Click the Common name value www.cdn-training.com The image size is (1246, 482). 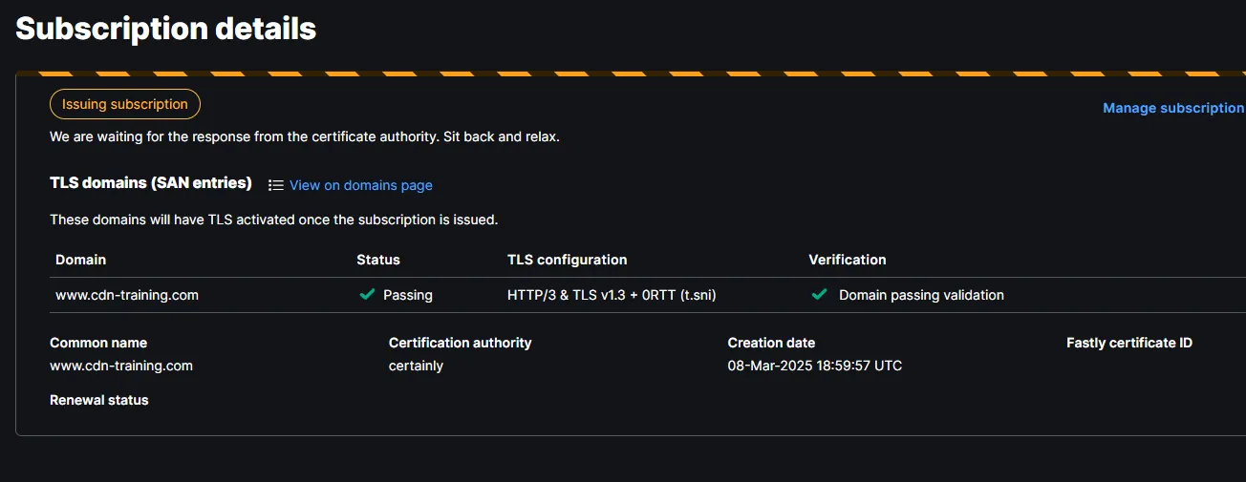click(121, 366)
